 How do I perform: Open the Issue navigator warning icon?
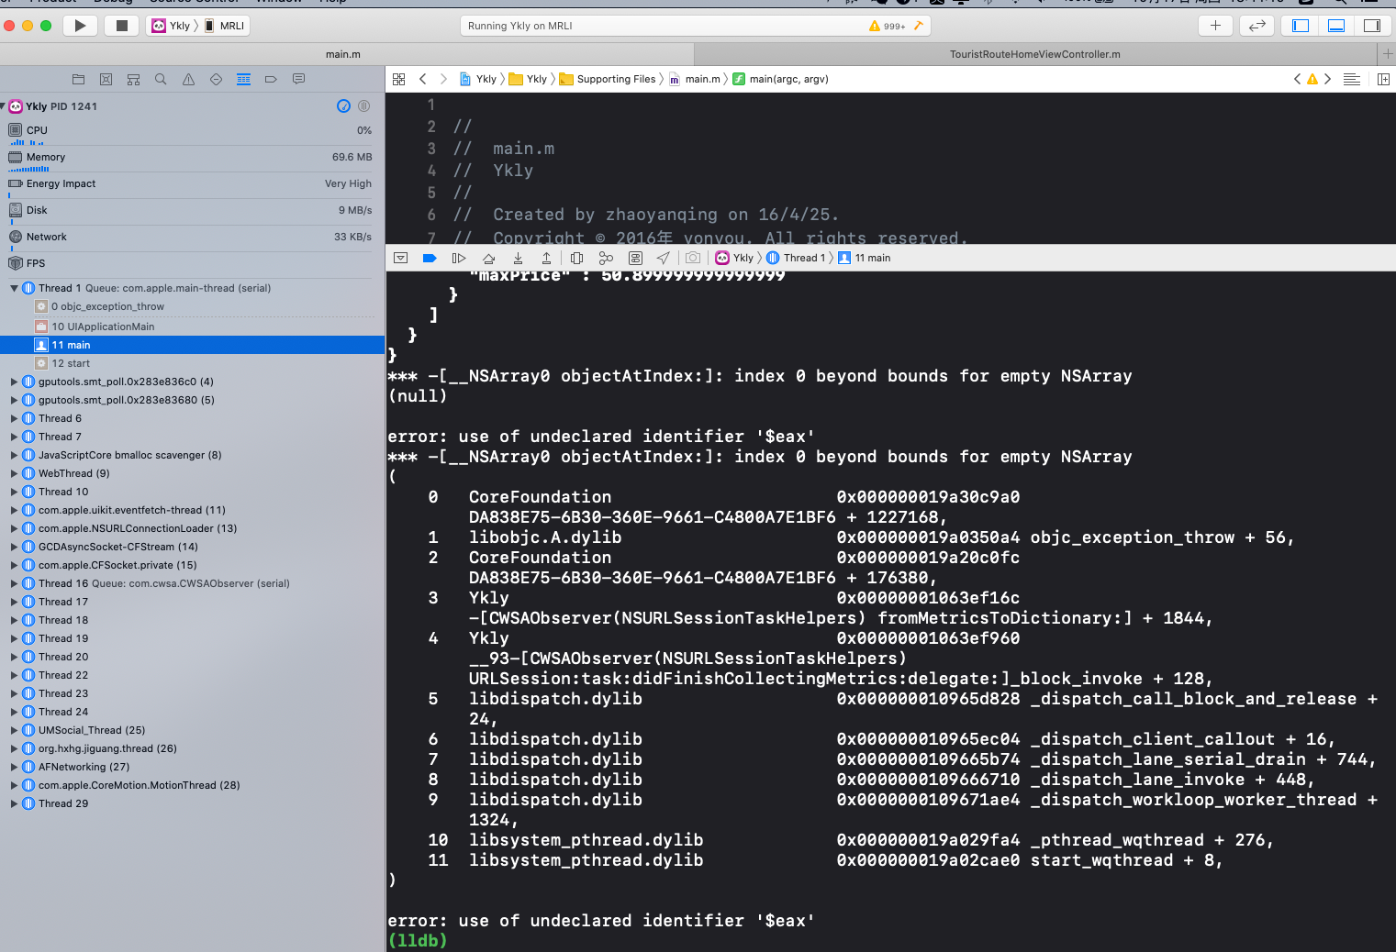point(188,79)
